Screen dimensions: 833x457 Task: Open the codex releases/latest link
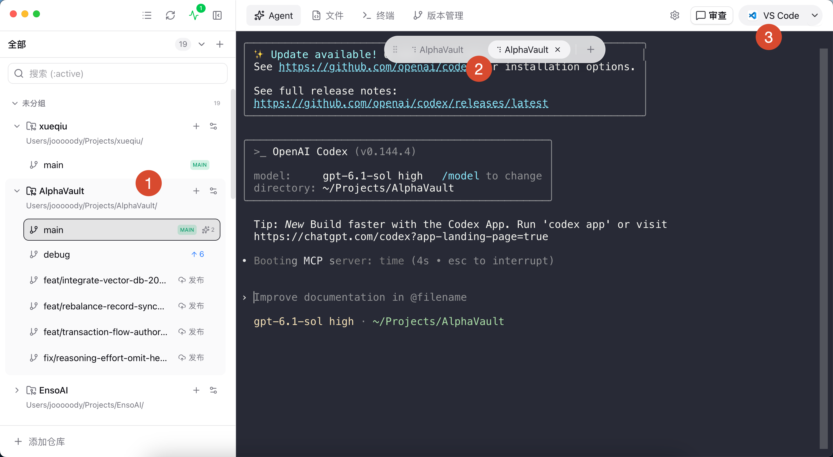point(401,103)
